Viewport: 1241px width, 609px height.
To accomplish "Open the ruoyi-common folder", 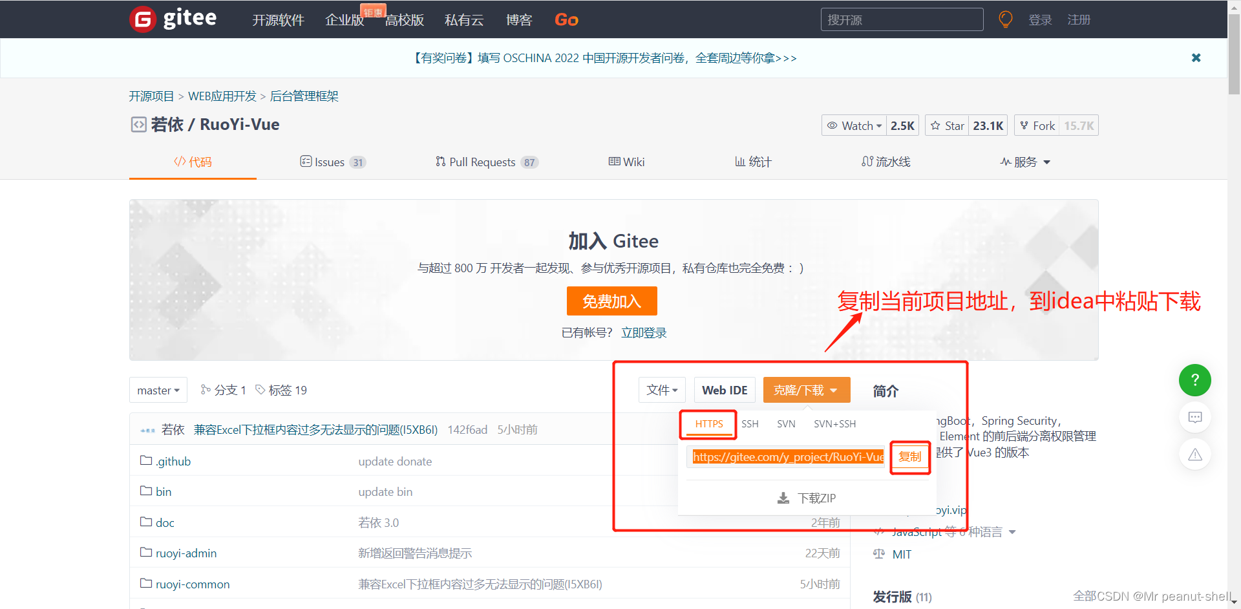I will click(193, 584).
